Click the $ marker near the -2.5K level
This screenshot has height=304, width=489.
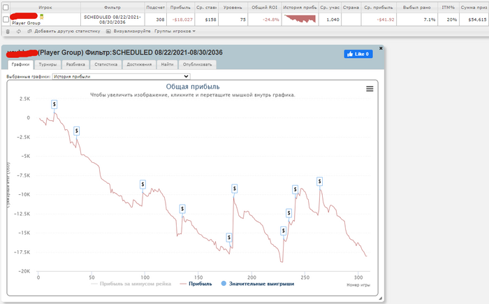click(76, 131)
